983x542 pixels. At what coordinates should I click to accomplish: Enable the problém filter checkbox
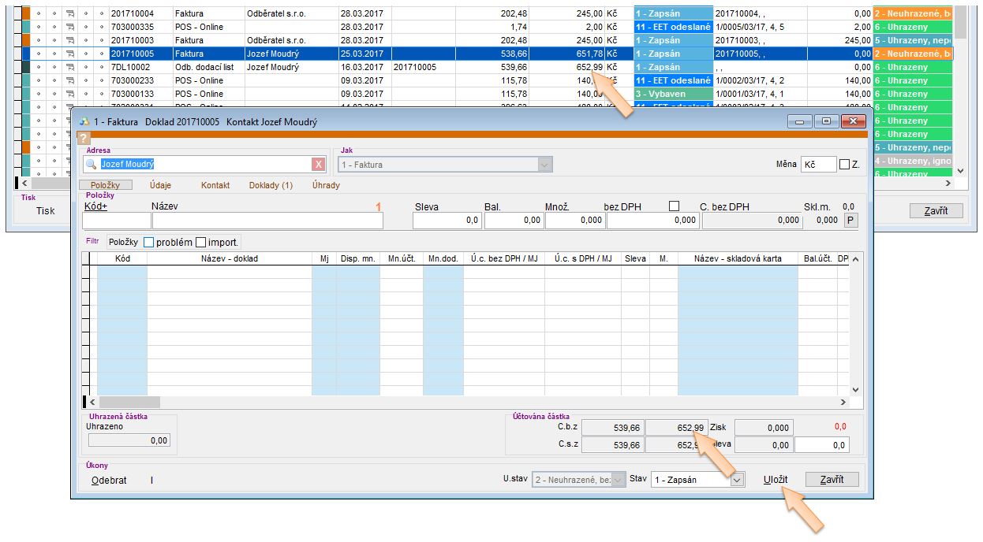(149, 242)
